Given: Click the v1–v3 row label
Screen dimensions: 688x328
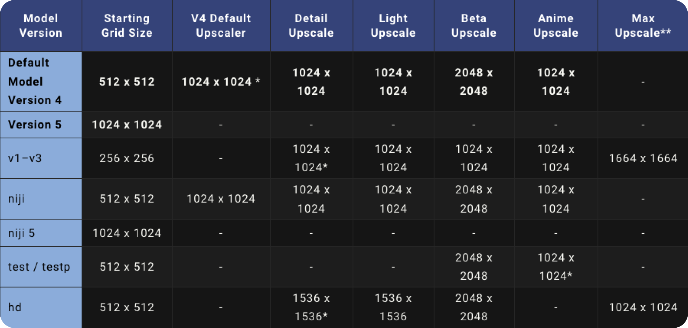Looking at the screenshot, I should (x=41, y=158).
